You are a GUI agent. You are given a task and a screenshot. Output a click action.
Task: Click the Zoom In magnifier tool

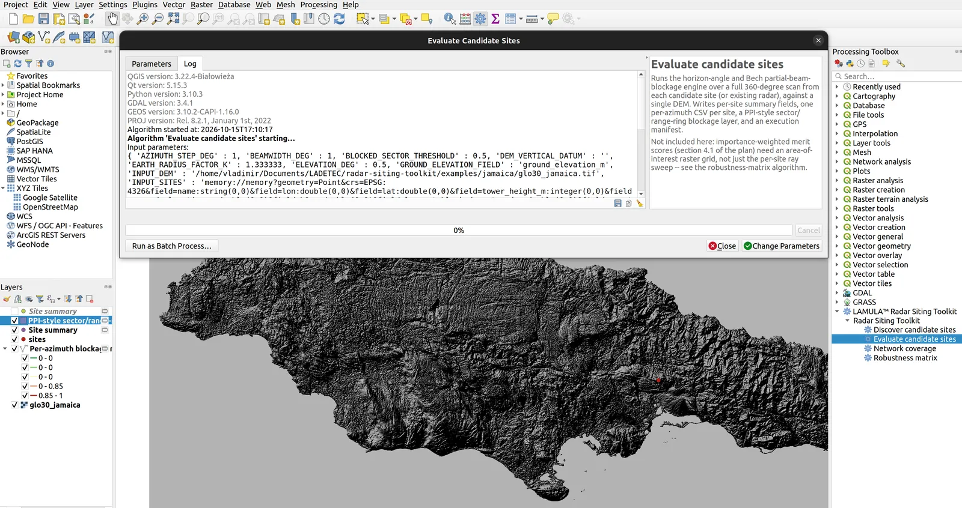[x=142, y=19]
